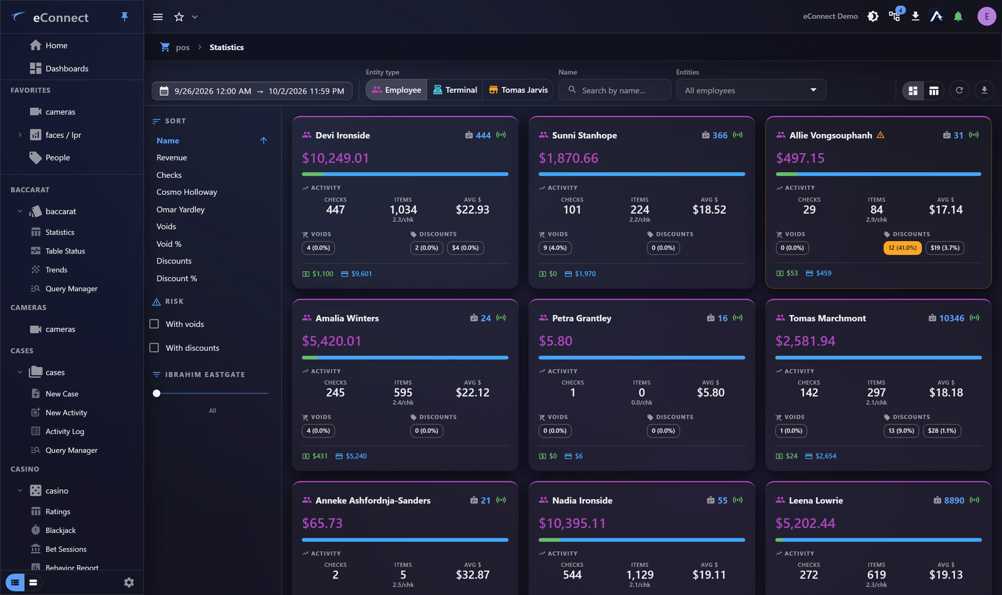The image size is (1002, 595).
Task: Open New Case in sidebar
Action: coord(62,394)
